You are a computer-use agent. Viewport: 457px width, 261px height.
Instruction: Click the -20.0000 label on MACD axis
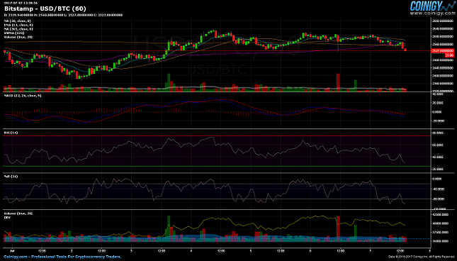(x=439, y=121)
